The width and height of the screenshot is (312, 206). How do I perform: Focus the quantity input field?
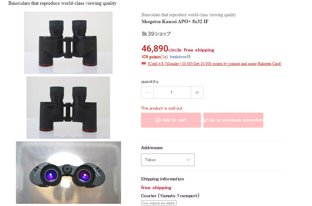tap(172, 92)
